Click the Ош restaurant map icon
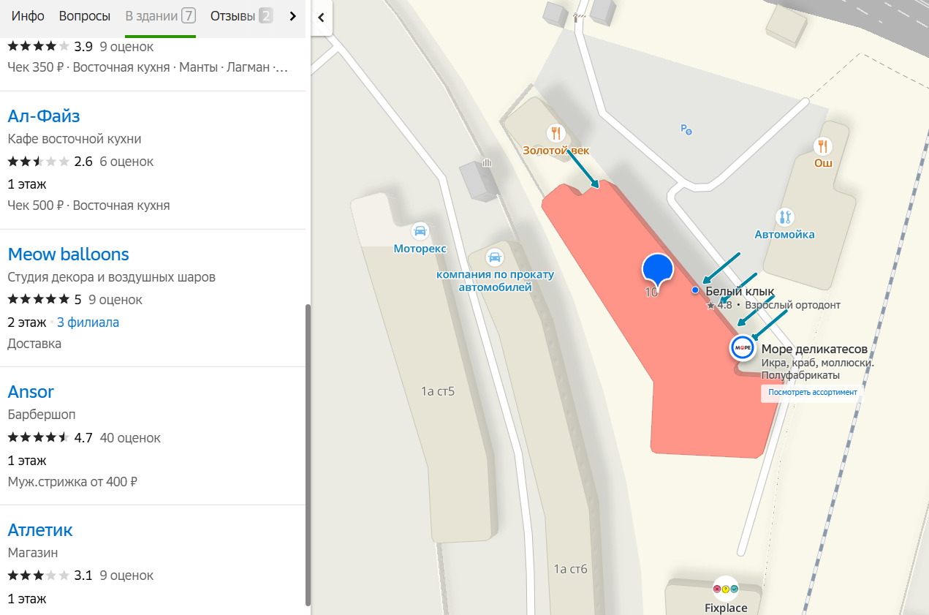The image size is (929, 615). tap(823, 146)
